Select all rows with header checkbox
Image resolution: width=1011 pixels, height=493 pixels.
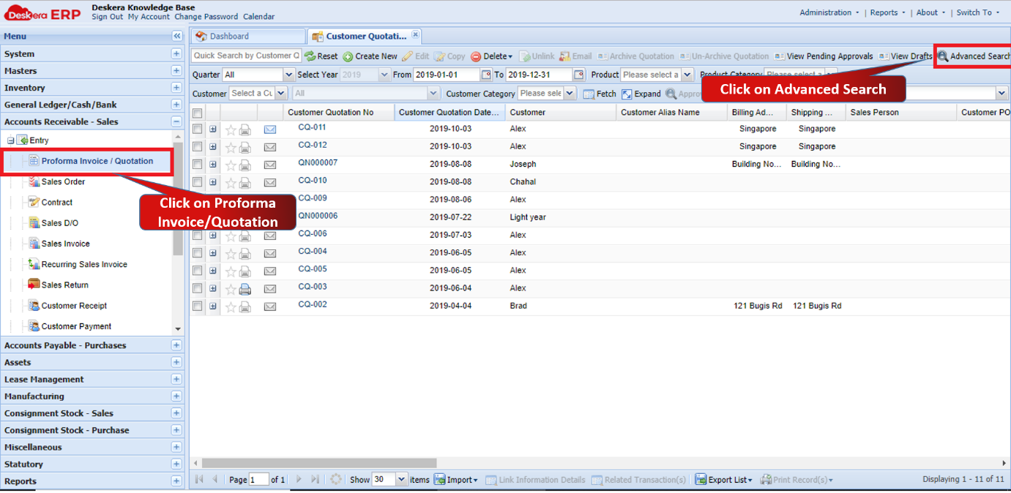197,113
